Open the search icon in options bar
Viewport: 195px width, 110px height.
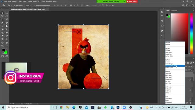coord(183,5)
